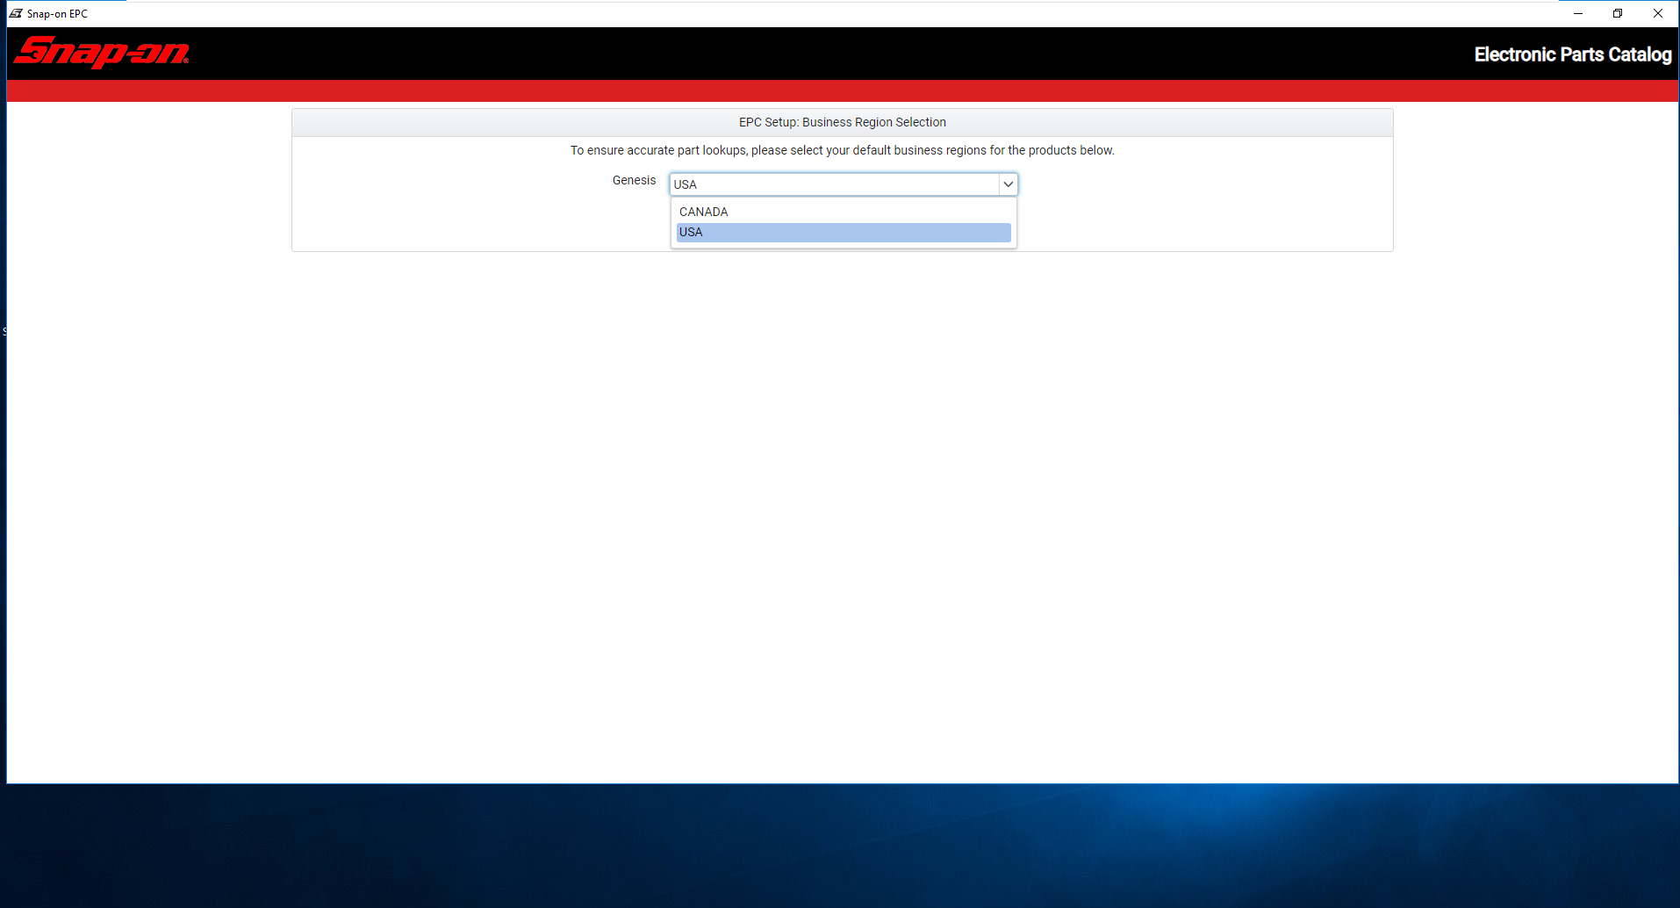Viewport: 1680px width, 908px height.
Task: Click the EPC Setup panel header
Action: click(843, 122)
